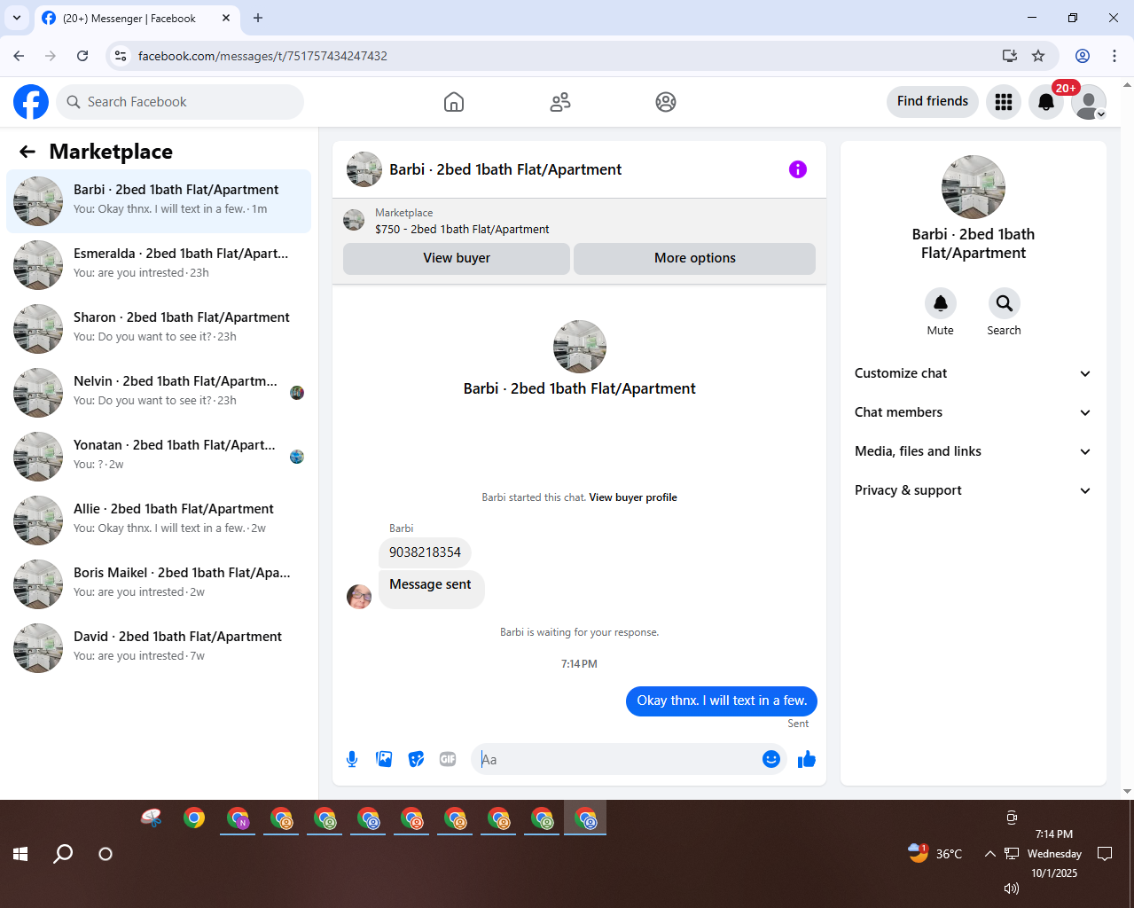The height and width of the screenshot is (908, 1134).
Task: Expand the Privacy & support section
Action: click(974, 490)
